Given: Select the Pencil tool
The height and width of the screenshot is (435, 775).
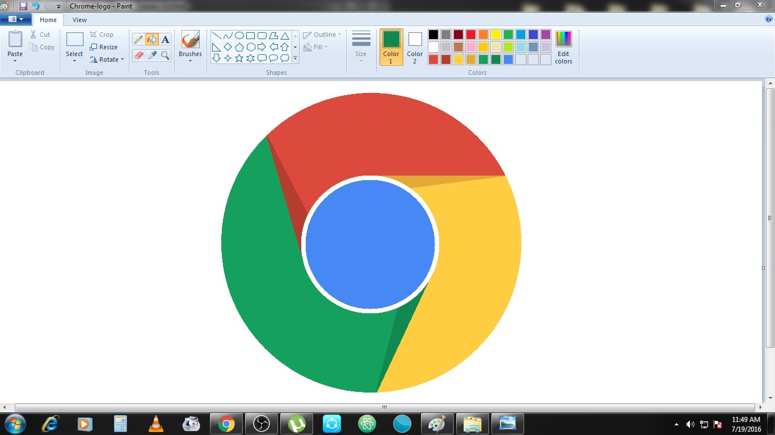Looking at the screenshot, I should click(x=138, y=40).
